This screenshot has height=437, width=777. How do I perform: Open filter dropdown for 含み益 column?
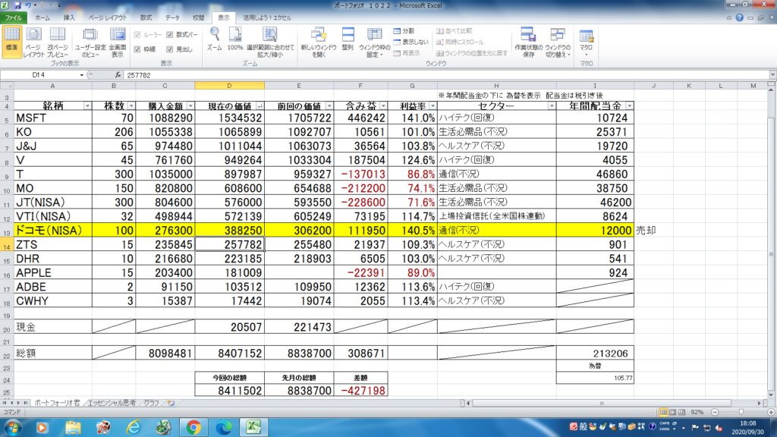383,106
